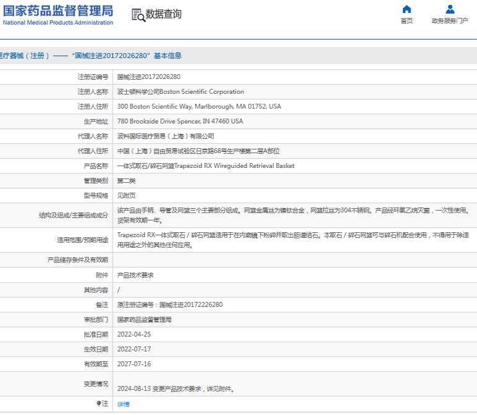Select the 产品技术要求 attachment value
The width and height of the screenshot is (477, 415).
(x=135, y=275)
